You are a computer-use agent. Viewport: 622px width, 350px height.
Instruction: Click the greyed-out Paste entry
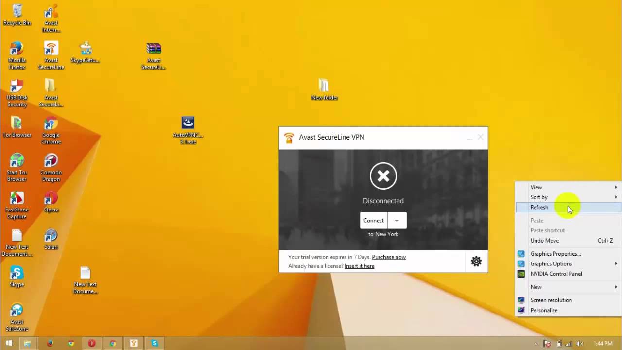tap(569, 221)
